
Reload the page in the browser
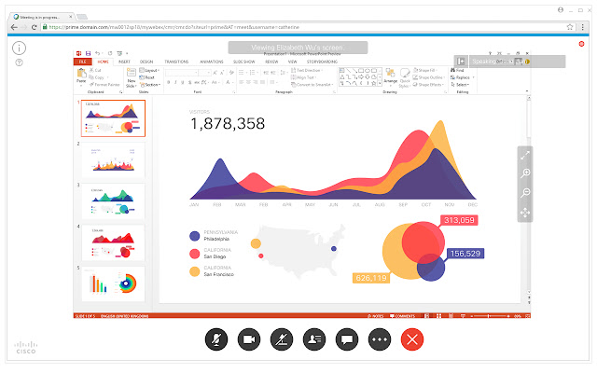[x=34, y=27]
